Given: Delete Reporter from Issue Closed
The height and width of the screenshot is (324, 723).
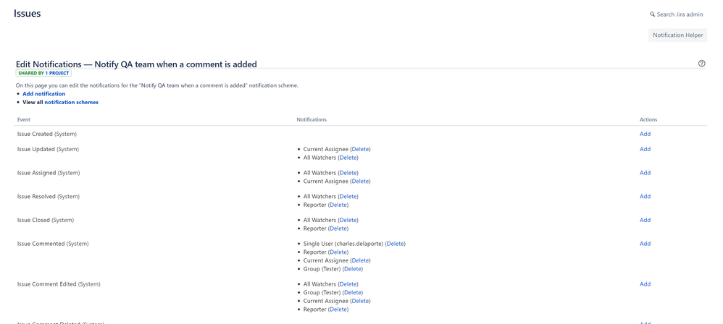Looking at the screenshot, I should [338, 229].
